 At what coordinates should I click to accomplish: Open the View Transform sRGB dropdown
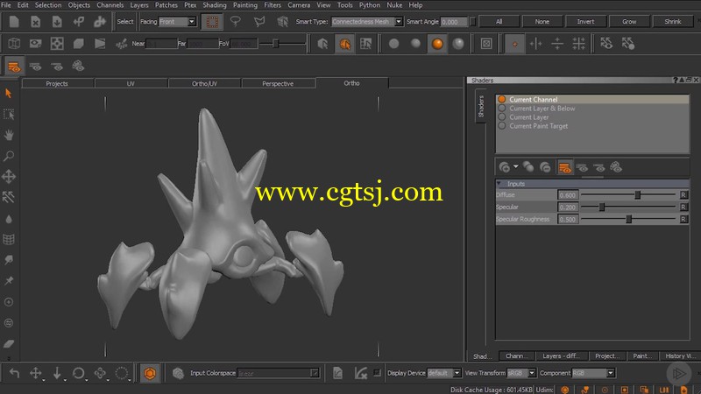click(x=521, y=373)
